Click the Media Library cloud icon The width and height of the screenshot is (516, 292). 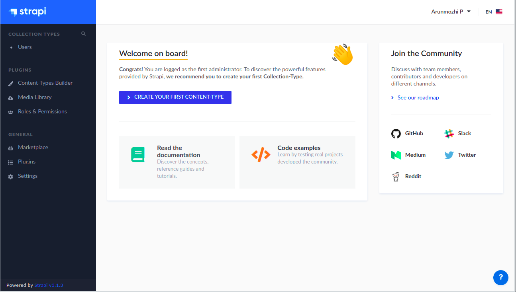(10, 98)
